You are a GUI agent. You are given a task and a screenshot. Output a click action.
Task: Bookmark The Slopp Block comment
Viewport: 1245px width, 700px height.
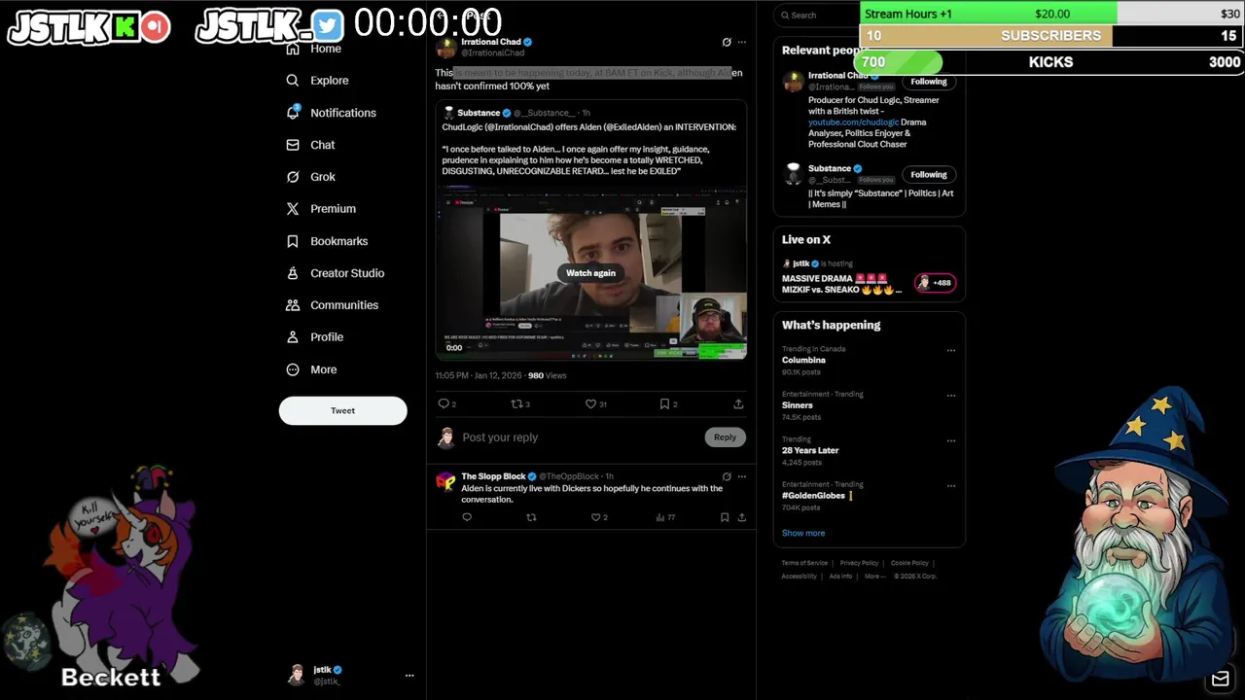pyautogui.click(x=725, y=517)
